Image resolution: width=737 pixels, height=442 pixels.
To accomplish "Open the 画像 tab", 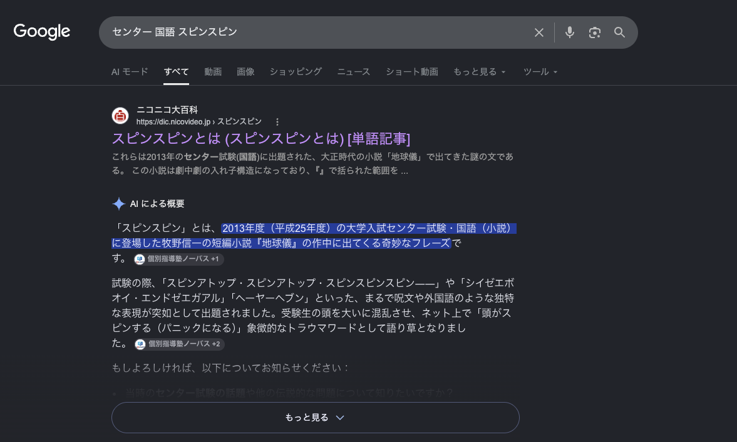I will [245, 72].
